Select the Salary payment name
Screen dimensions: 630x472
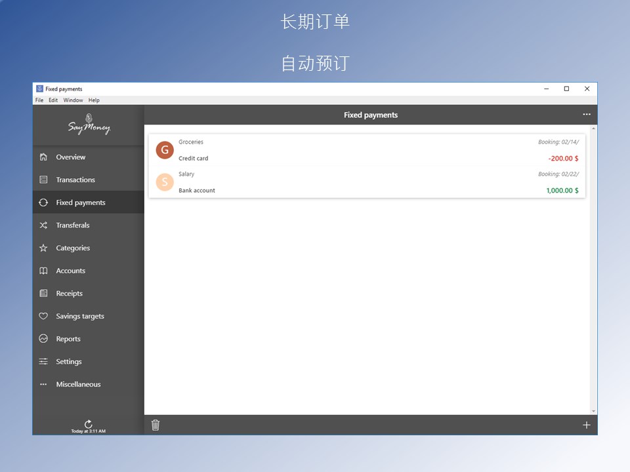pos(186,174)
